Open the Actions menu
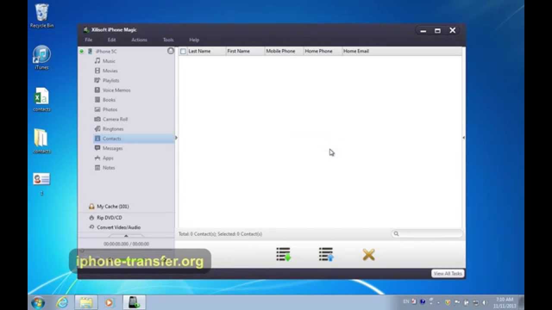The height and width of the screenshot is (310, 552). click(139, 40)
